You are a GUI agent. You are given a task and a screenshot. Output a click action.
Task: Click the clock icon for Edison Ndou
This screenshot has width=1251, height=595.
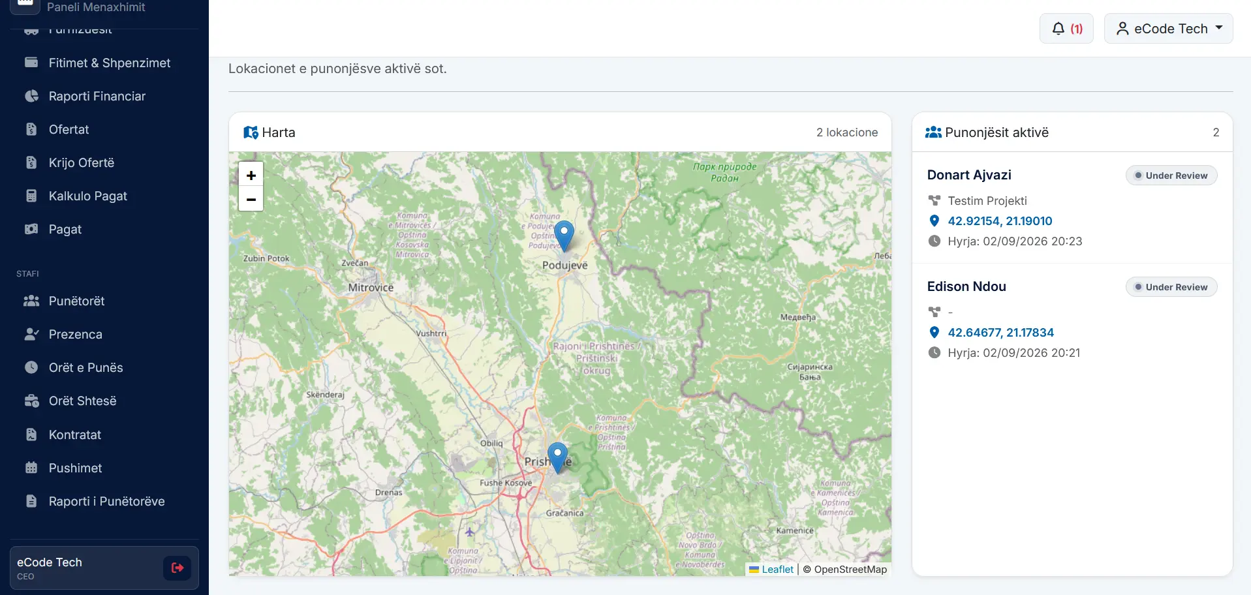click(x=934, y=353)
